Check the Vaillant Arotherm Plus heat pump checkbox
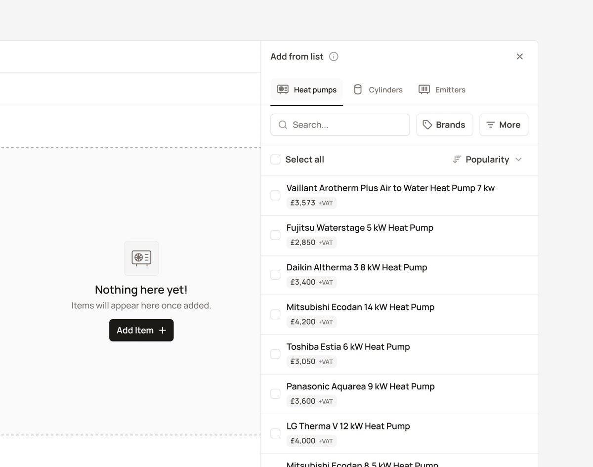The height and width of the screenshot is (467, 593). (x=275, y=195)
